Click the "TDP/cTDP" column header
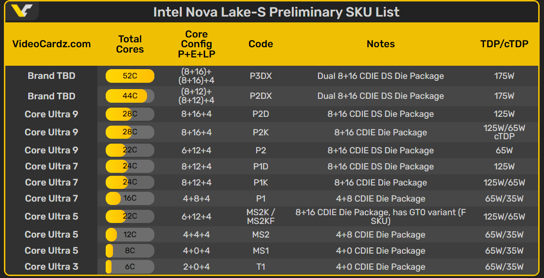The height and width of the screenshot is (278, 544). (504, 44)
